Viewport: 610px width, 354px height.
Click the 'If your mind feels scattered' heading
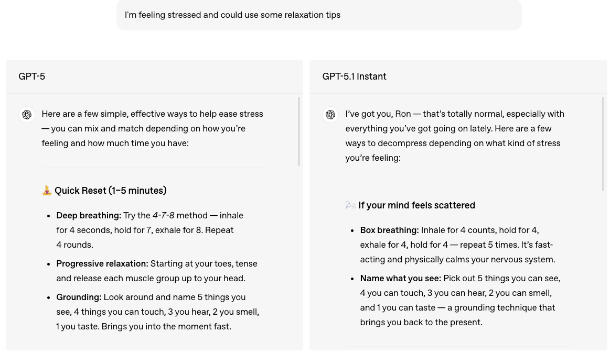416,205
